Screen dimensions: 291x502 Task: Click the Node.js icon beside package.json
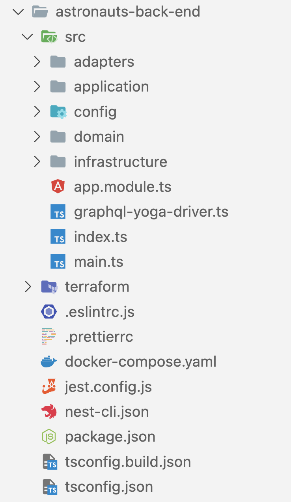[x=49, y=436]
